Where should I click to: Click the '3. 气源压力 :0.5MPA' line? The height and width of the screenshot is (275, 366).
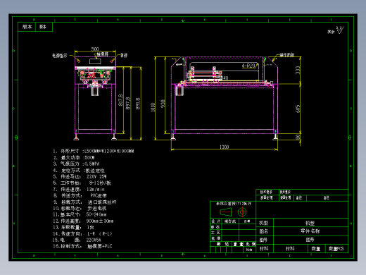pos(76,164)
